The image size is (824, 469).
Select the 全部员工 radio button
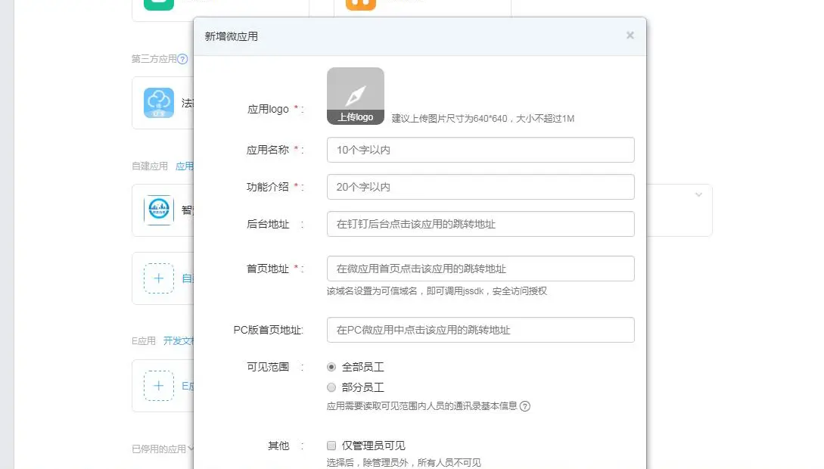click(x=331, y=367)
